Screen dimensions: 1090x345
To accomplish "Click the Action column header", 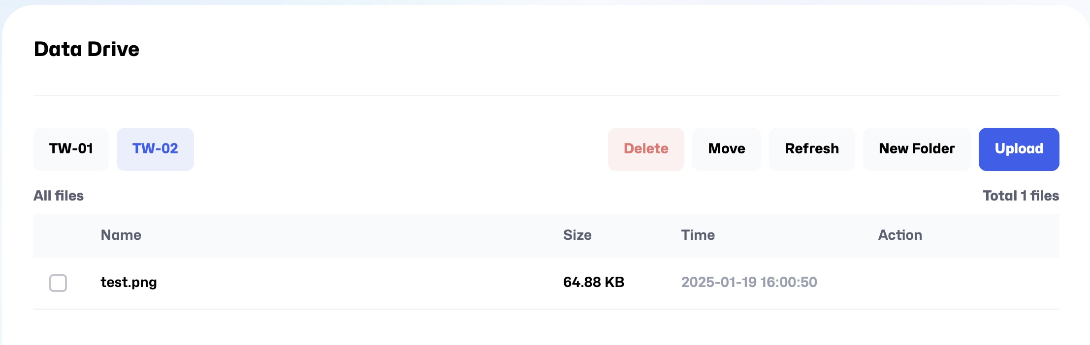I will tap(899, 235).
